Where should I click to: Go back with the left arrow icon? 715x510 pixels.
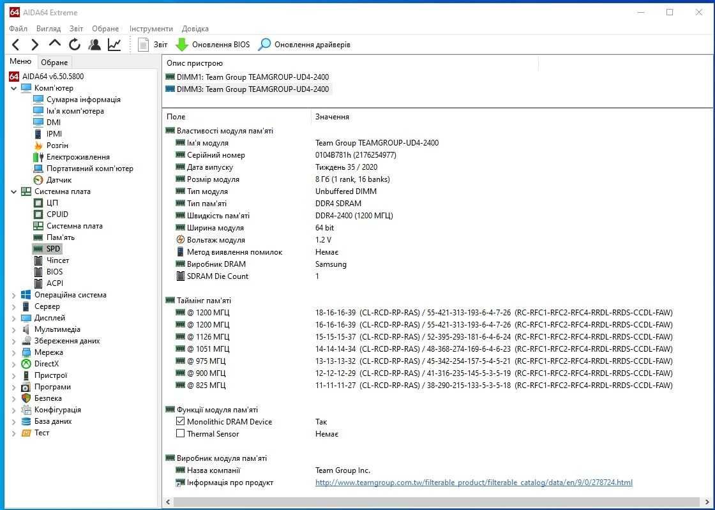[15, 45]
